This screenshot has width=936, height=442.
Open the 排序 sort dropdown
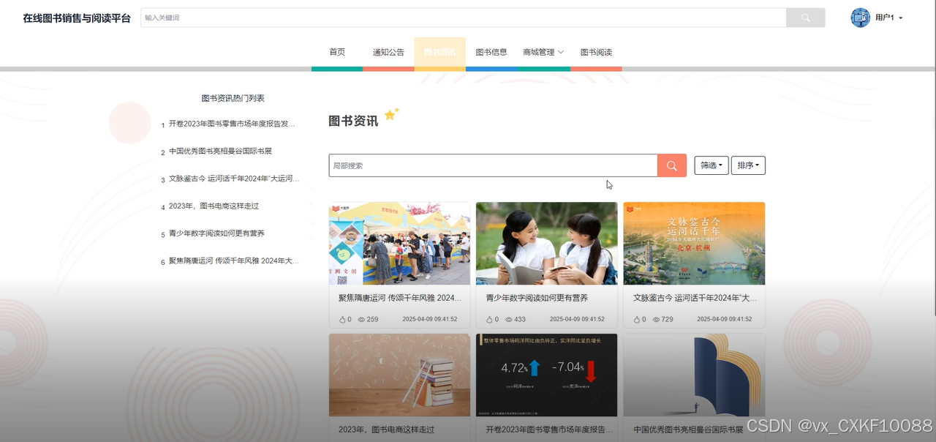748,165
